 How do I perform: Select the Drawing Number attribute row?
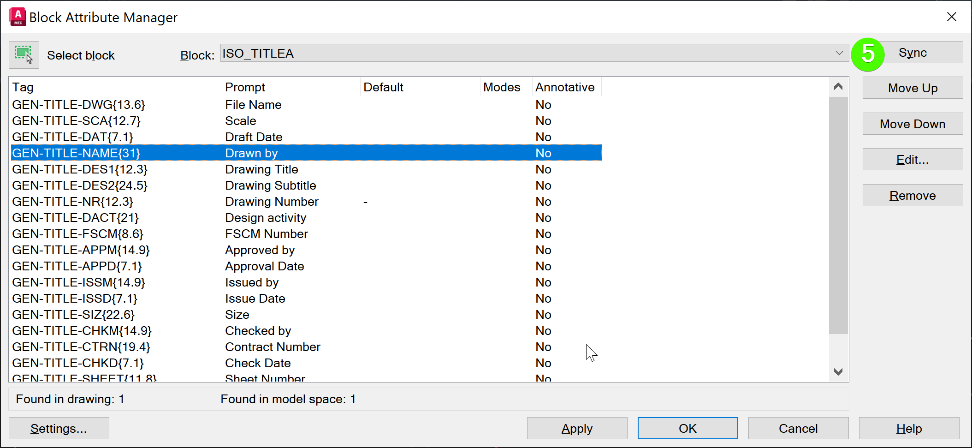click(x=272, y=202)
